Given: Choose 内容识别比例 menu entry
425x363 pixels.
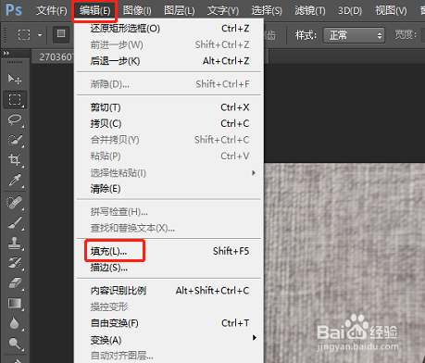Looking at the screenshot, I should click(169, 291).
